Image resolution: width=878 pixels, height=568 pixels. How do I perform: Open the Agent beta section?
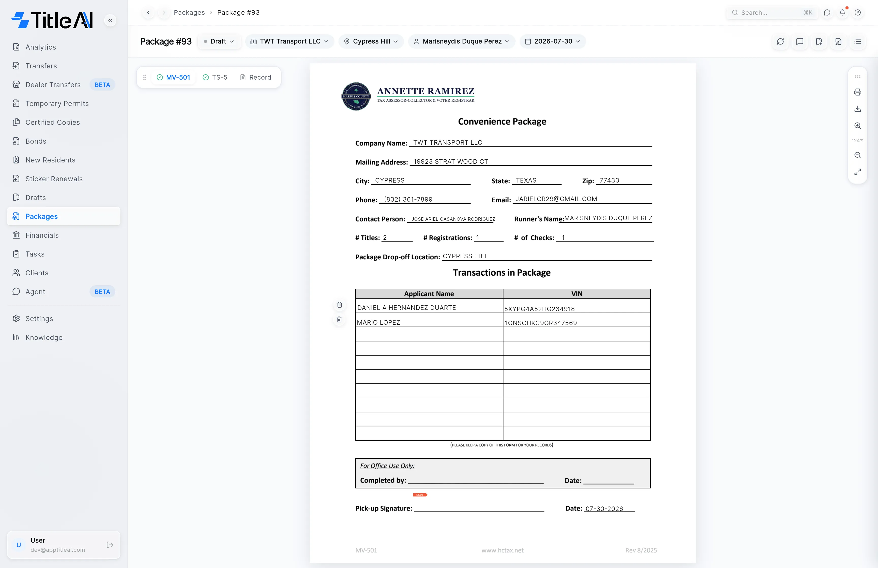(63, 291)
